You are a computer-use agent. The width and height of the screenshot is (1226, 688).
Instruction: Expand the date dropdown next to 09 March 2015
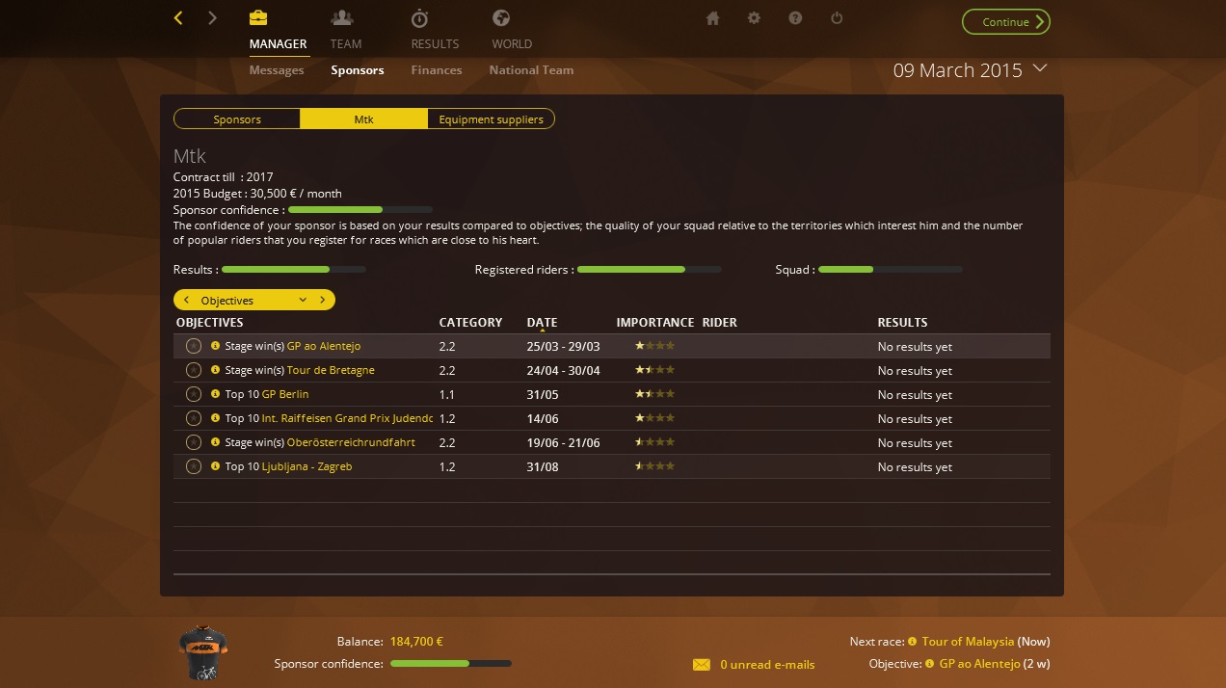1039,68
